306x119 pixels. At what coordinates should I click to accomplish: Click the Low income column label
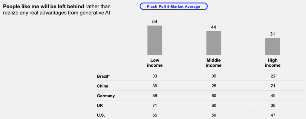154,63
